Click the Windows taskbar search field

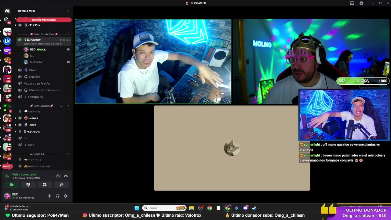coord(165,208)
